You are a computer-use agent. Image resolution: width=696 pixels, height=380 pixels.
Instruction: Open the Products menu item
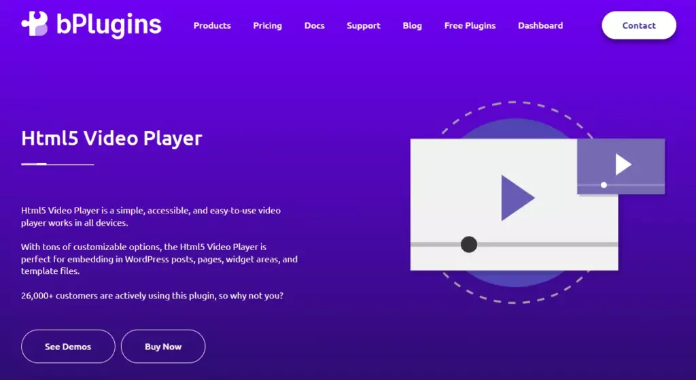(212, 26)
